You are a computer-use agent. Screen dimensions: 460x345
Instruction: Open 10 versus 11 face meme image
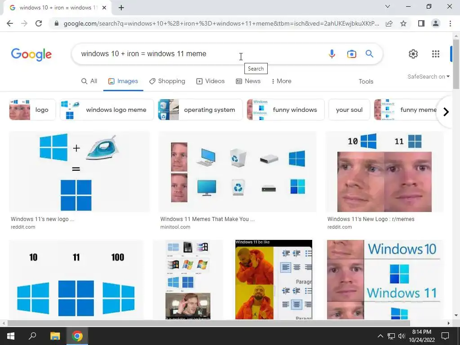pyautogui.click(x=385, y=172)
